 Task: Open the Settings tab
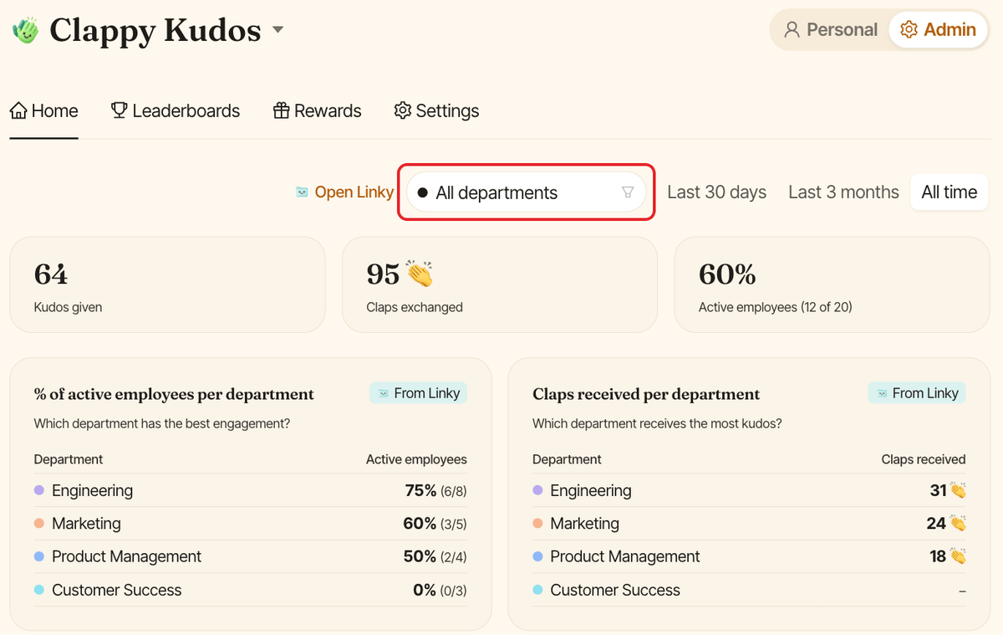click(x=436, y=111)
